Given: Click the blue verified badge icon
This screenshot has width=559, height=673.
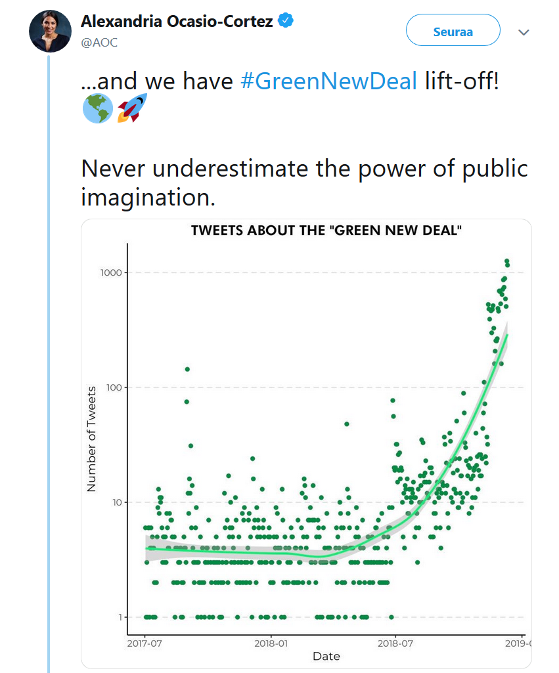Looking at the screenshot, I should (286, 20).
